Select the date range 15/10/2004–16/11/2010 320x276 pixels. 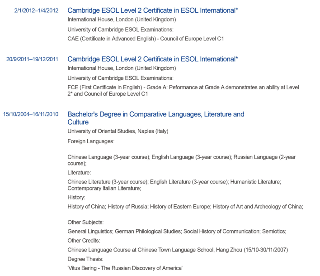point(31,115)
